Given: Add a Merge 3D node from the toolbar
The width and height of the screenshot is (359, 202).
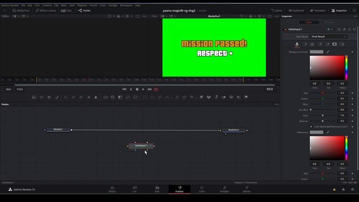Looking at the screenshot, I should click(x=224, y=97).
